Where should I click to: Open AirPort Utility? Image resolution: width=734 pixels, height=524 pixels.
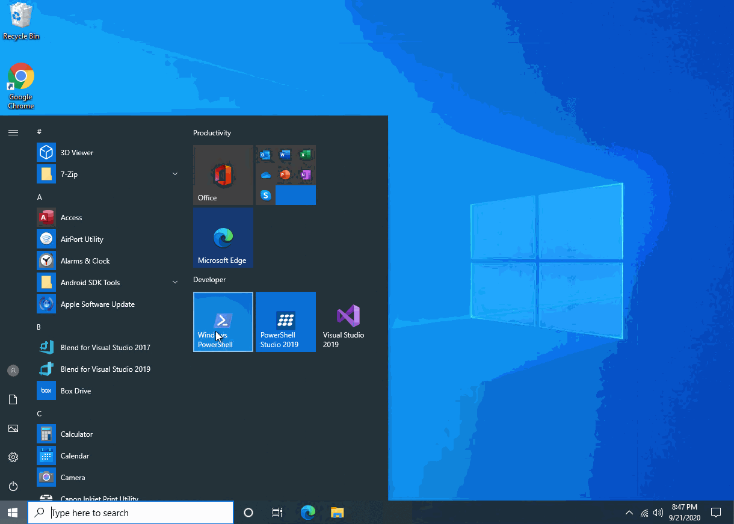(108, 239)
